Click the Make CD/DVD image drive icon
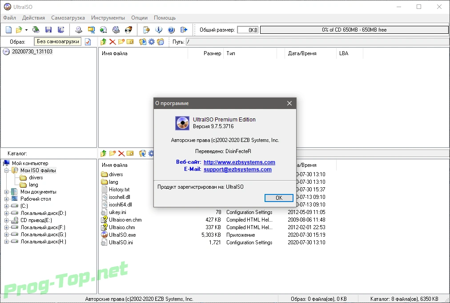 [79, 29]
